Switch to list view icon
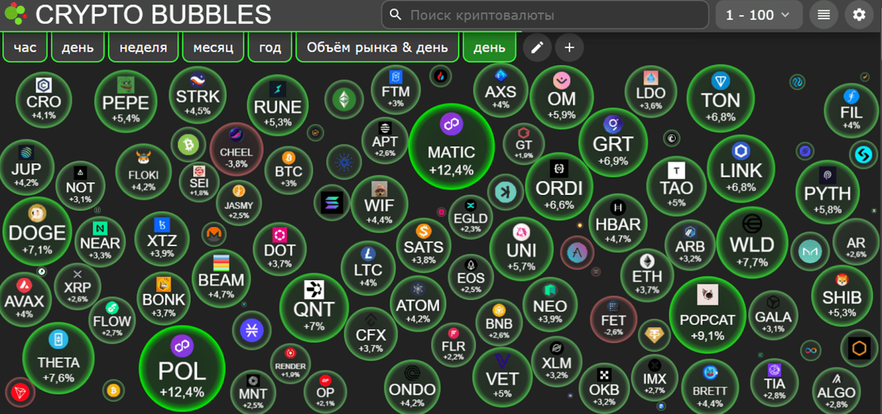Viewport: 882px width, 414px height. (x=824, y=15)
